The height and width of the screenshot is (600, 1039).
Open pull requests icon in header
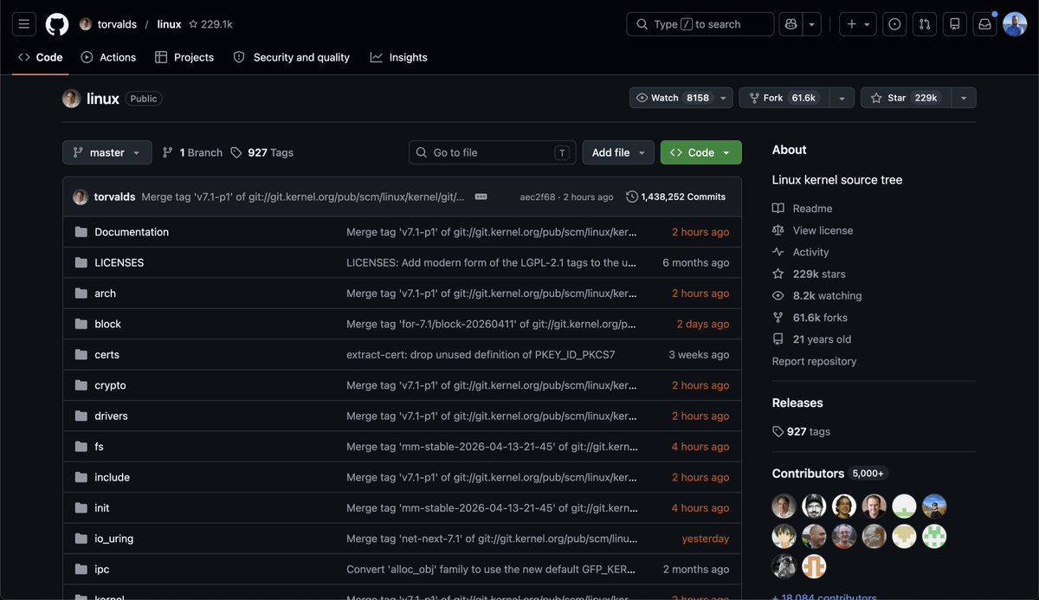click(925, 24)
